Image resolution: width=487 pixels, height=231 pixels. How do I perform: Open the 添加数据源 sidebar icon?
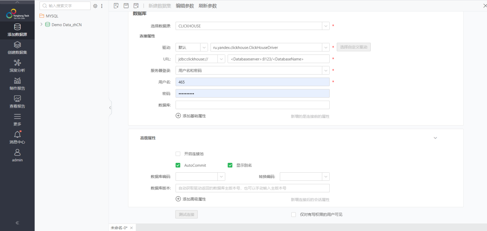[17, 27]
